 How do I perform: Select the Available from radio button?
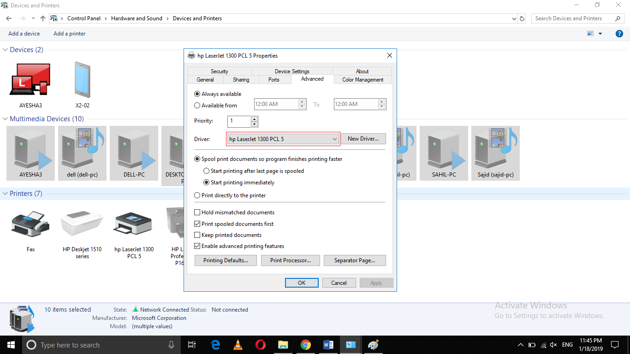click(x=197, y=105)
